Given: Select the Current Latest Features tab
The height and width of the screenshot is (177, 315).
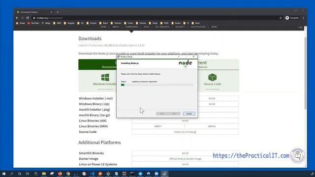Looking at the screenshot, I should [x=219, y=64].
